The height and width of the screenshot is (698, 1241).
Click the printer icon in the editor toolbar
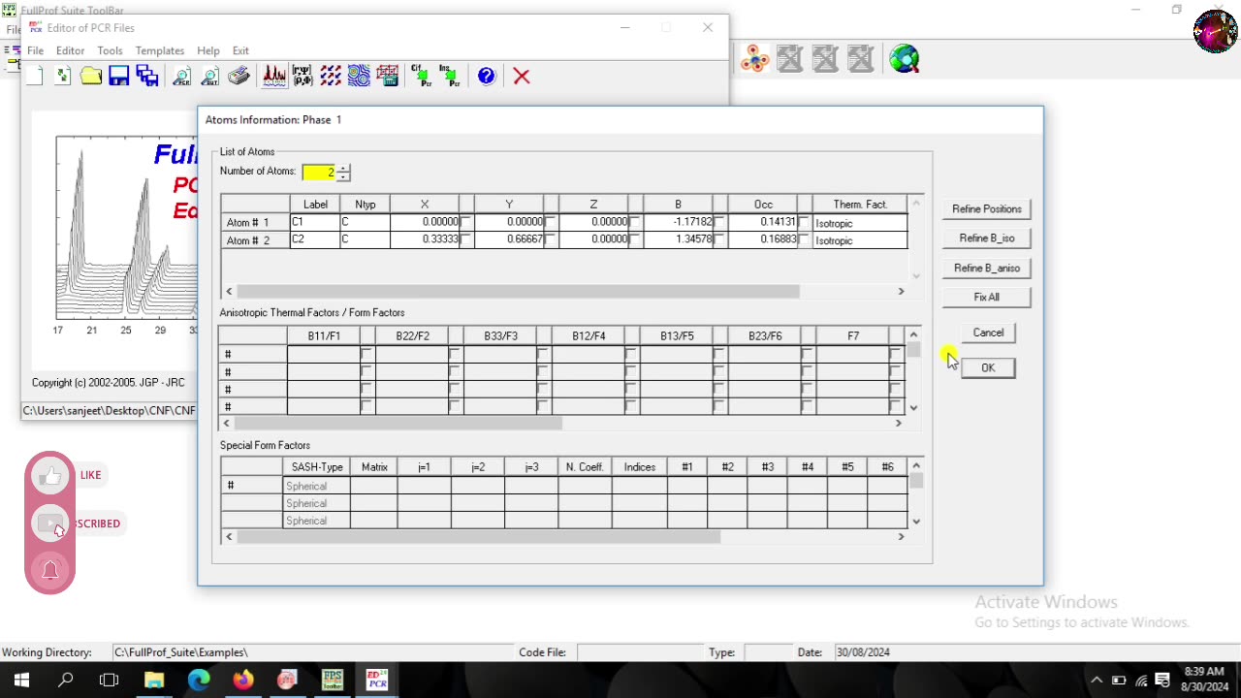239,76
